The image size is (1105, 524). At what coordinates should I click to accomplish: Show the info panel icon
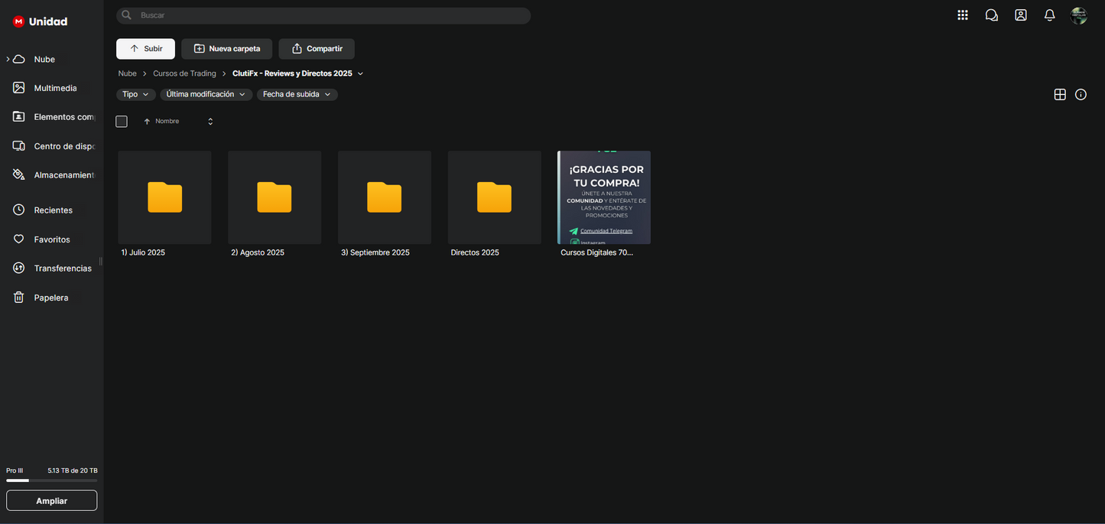pyautogui.click(x=1081, y=95)
